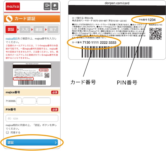Click the majica番号 section label
Image resolution: width=166 pixels, height=151 pixels.
point(13,92)
